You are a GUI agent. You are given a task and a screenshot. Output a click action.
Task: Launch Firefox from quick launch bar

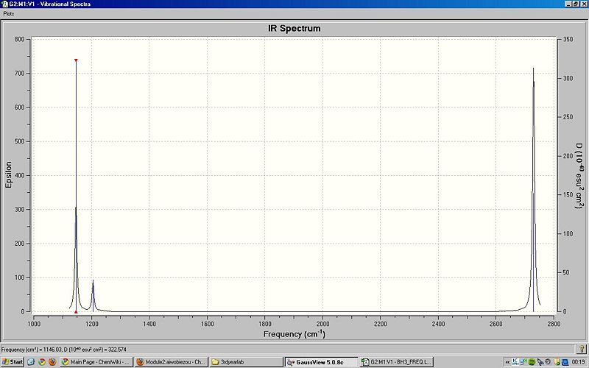click(x=52, y=362)
